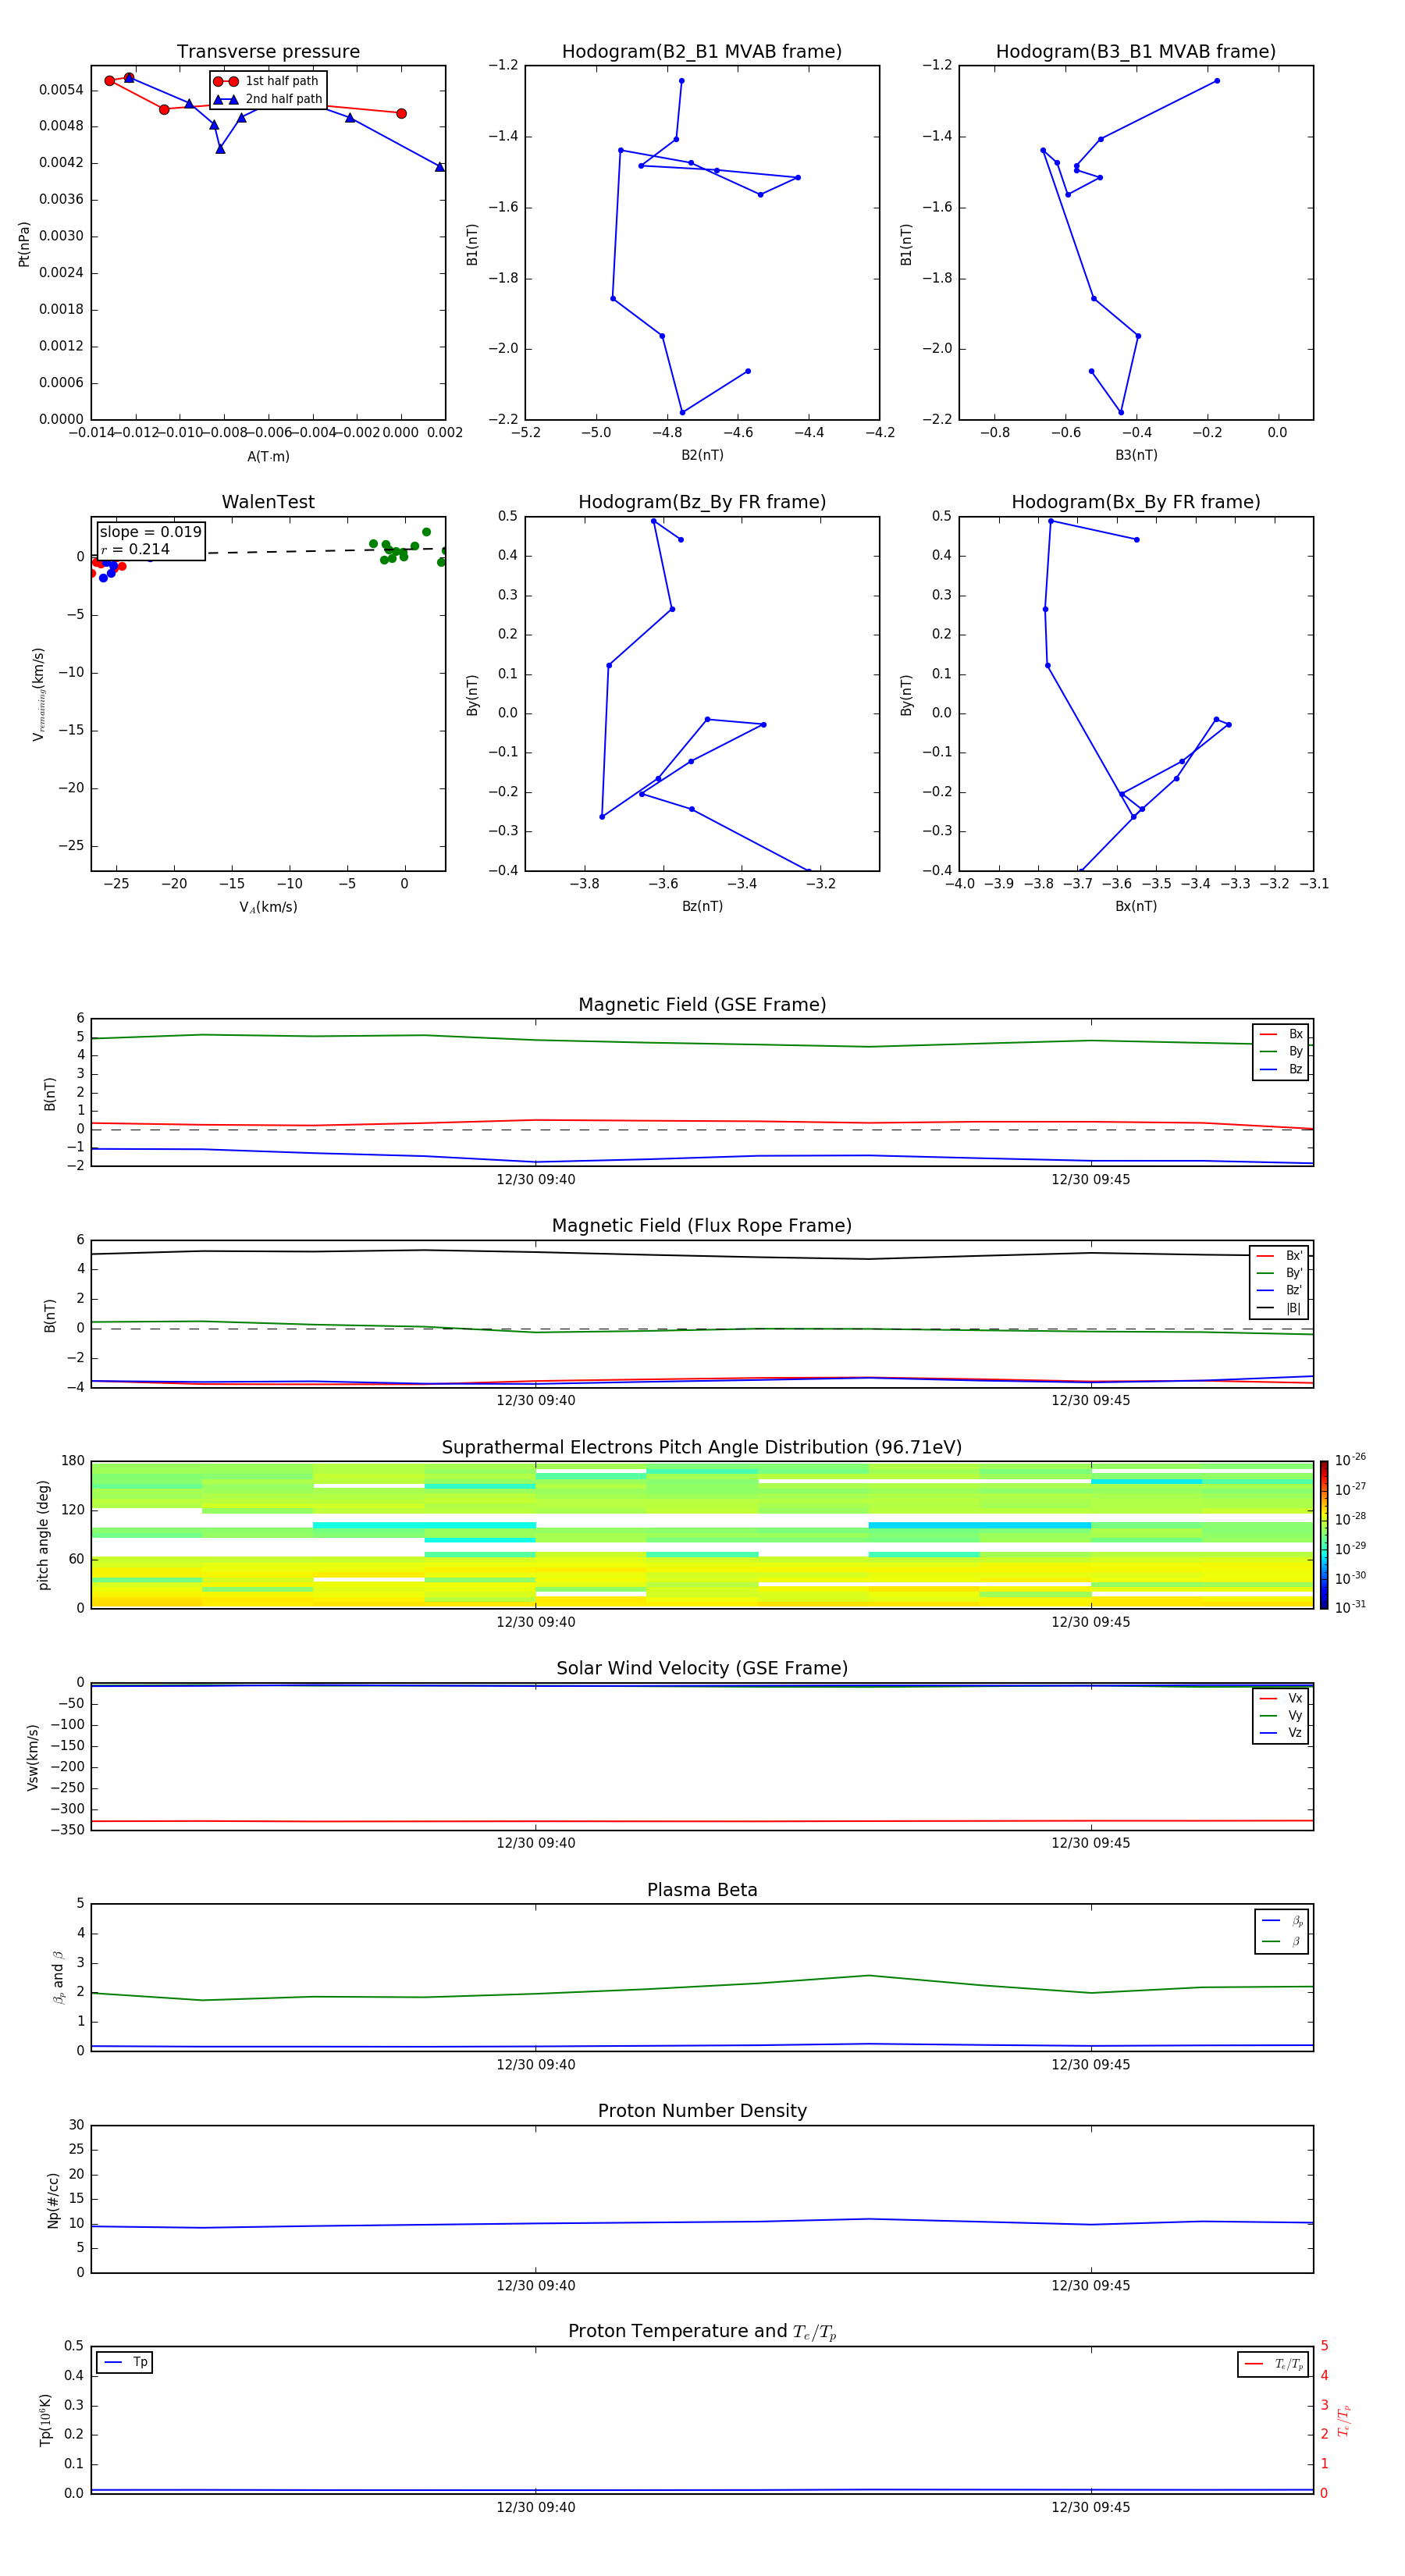This screenshot has width=1405, height=2576.
Task: Click the "Hodogram(Bx_By FR frame)" title
Action: click(1136, 502)
